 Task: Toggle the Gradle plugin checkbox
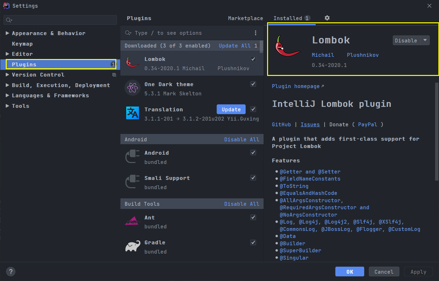click(x=253, y=242)
